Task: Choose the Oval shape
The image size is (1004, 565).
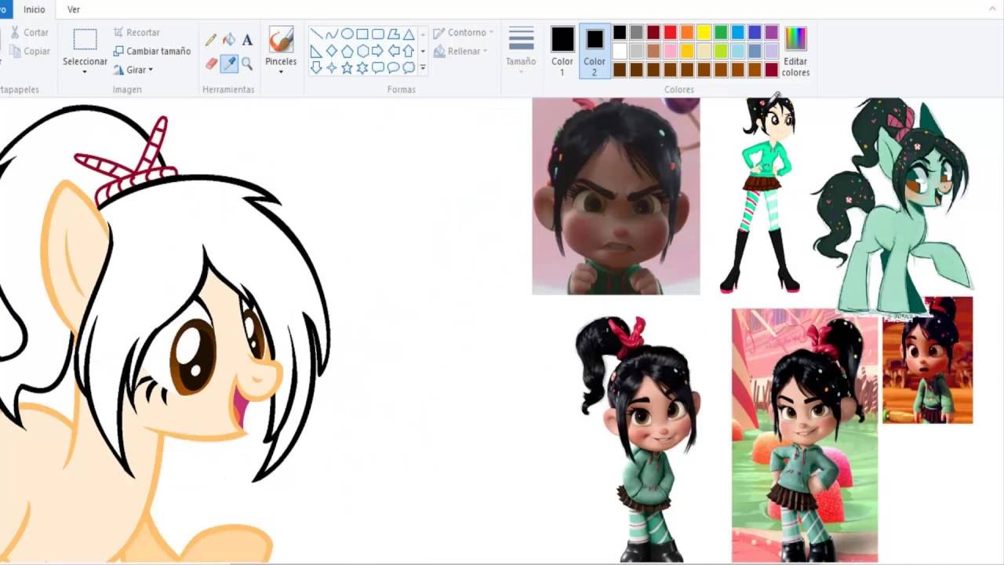Action: click(347, 34)
